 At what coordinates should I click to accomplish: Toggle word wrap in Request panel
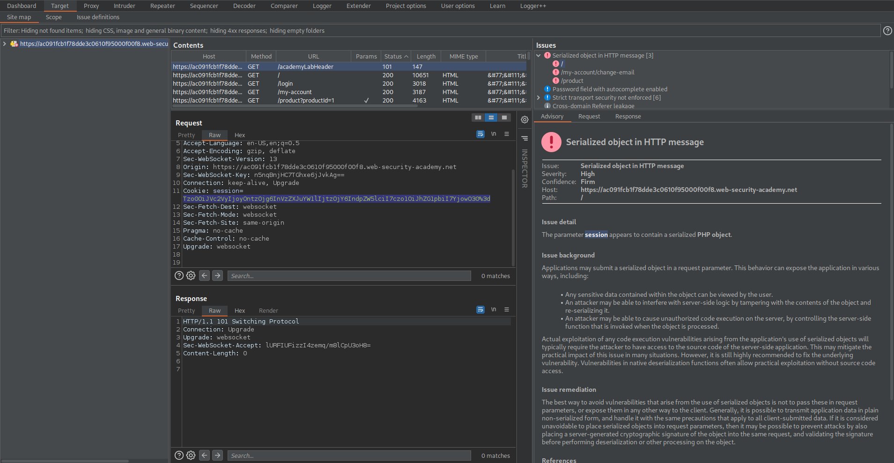coord(480,134)
